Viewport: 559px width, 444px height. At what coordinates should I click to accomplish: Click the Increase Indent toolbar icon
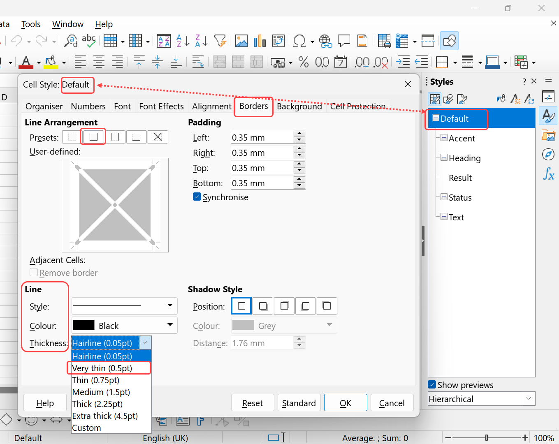403,62
